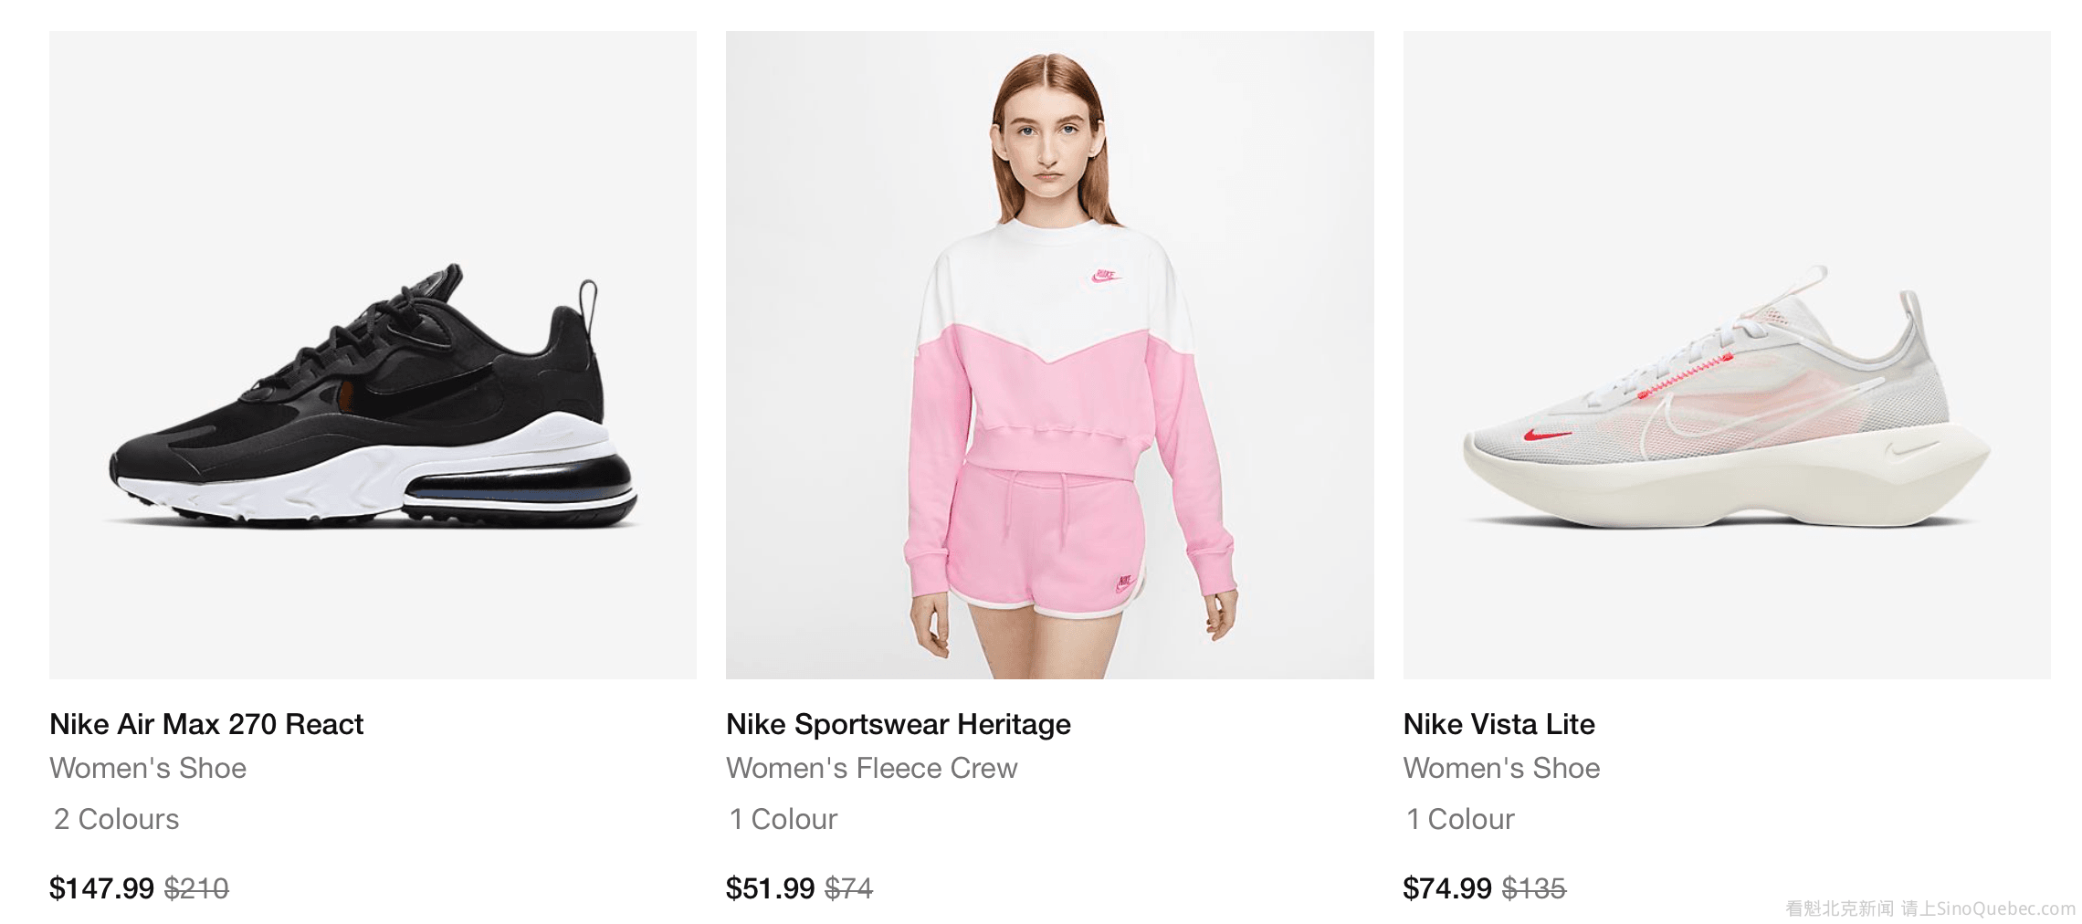
Task: Click the Women's Shoe subtitle under Air Max
Action: tap(148, 768)
